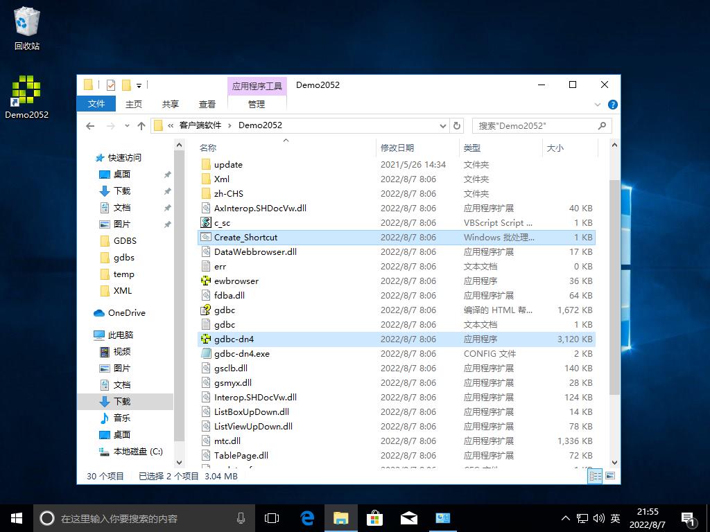
Task: Select the ewbrowser application icon
Action: tap(205, 281)
